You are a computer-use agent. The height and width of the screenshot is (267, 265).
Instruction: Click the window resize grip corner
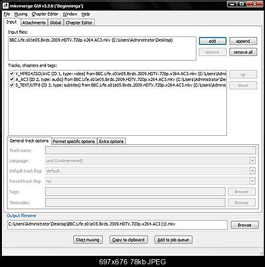pos(260,252)
